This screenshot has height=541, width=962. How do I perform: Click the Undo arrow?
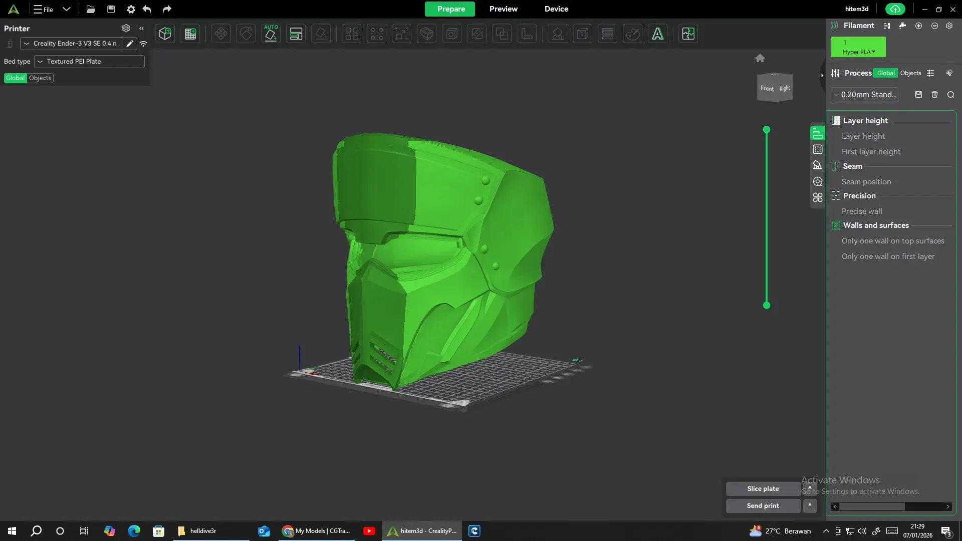pos(147,9)
